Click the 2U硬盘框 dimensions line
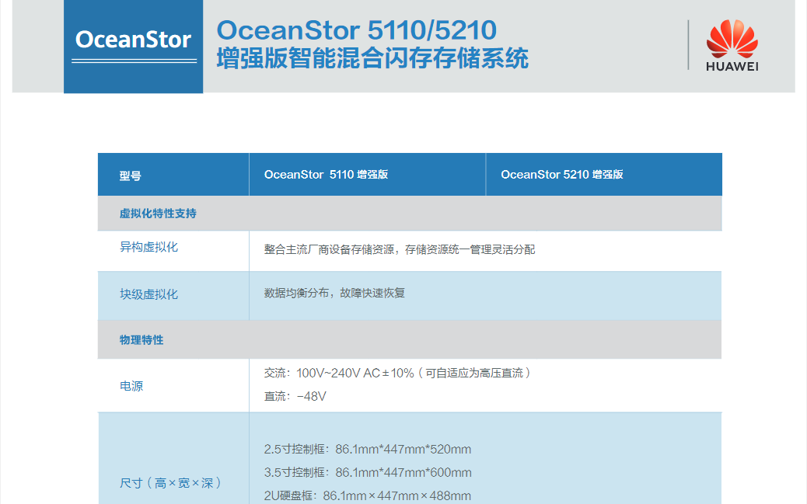The width and height of the screenshot is (807, 504). tap(368, 495)
